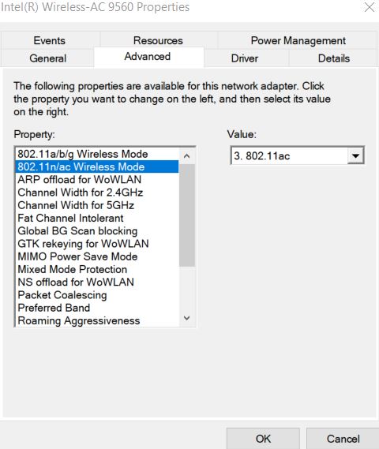Image resolution: width=379 pixels, height=449 pixels.
Task: Open the Driver tab
Action: 244,58
